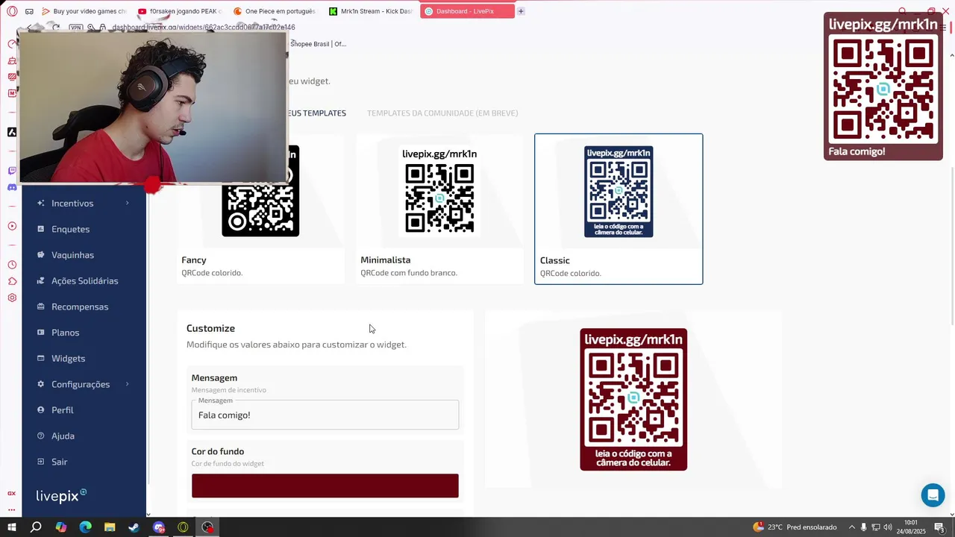This screenshot has height=537, width=955.
Task: Open the Incentivos sidebar icon
Action: click(x=40, y=203)
